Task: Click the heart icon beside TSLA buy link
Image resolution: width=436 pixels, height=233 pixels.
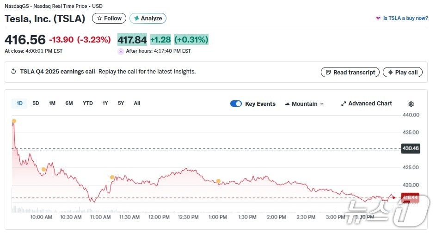Action: click(x=378, y=18)
